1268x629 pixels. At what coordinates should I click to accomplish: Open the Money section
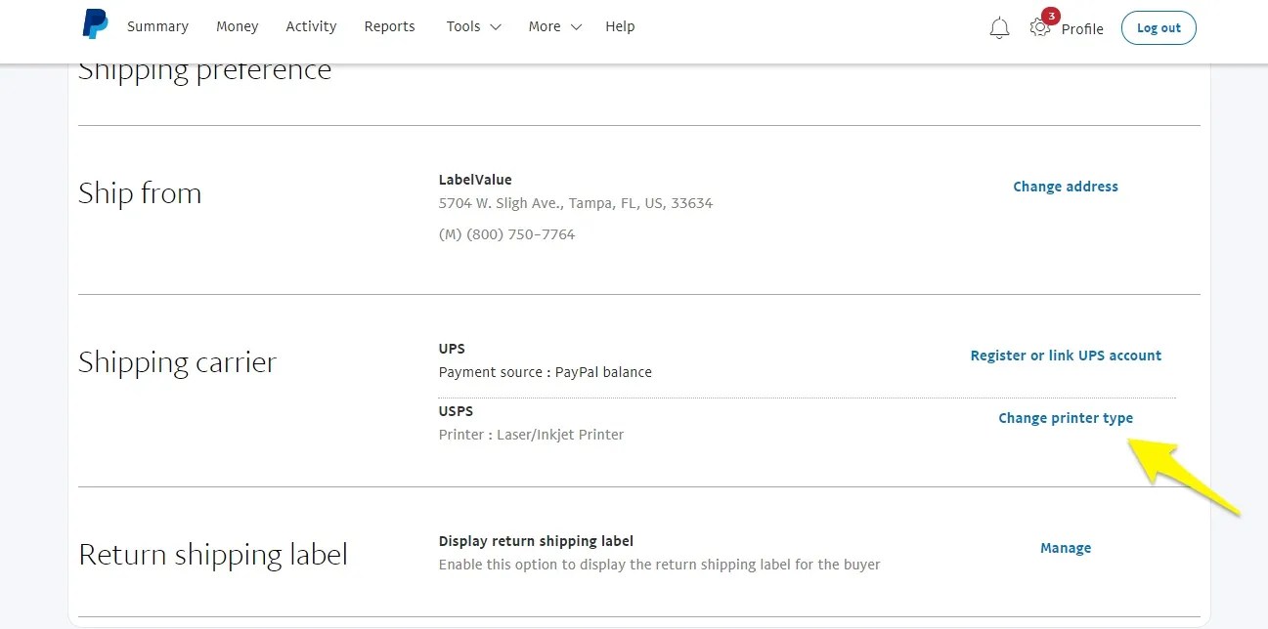click(237, 26)
